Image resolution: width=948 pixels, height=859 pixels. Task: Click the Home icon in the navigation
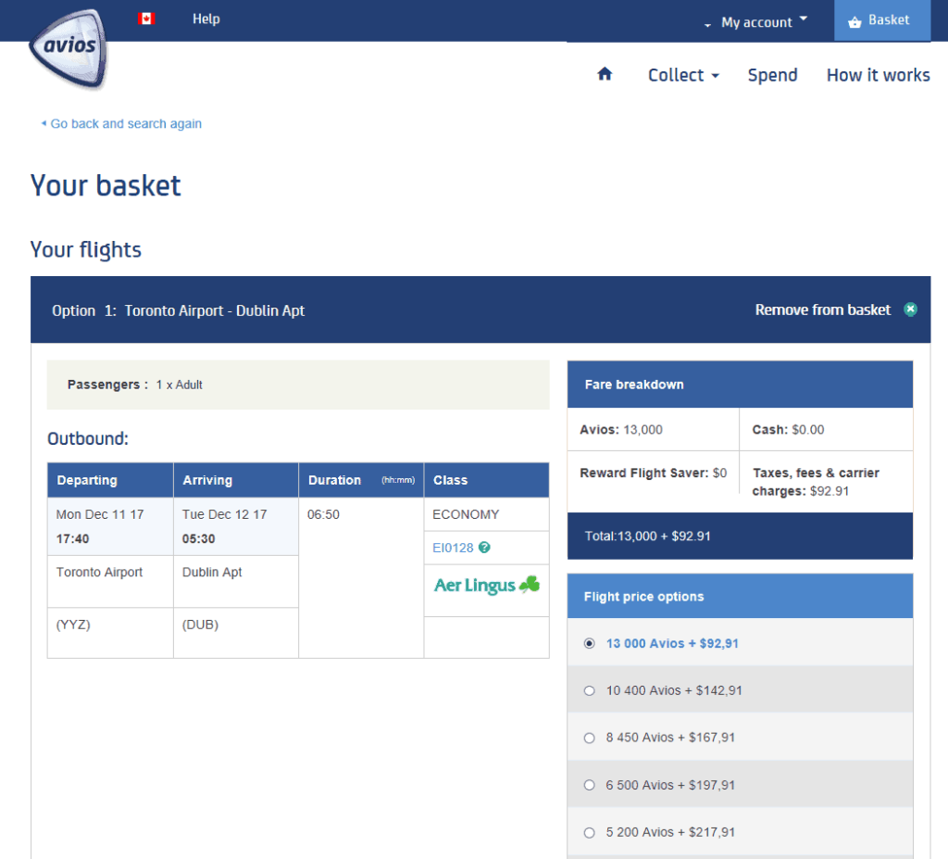point(605,75)
